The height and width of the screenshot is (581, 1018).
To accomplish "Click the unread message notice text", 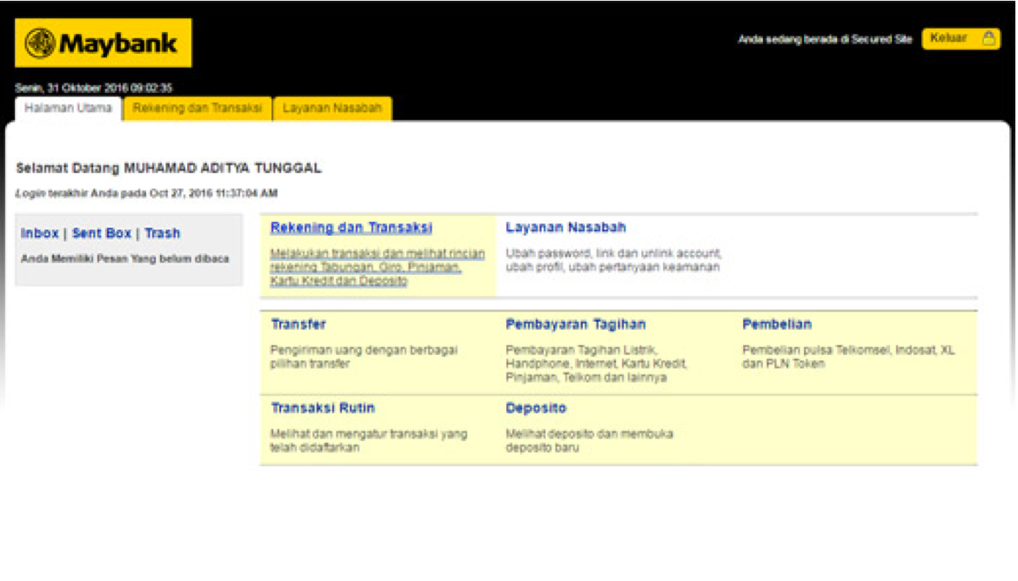I will (x=124, y=258).
